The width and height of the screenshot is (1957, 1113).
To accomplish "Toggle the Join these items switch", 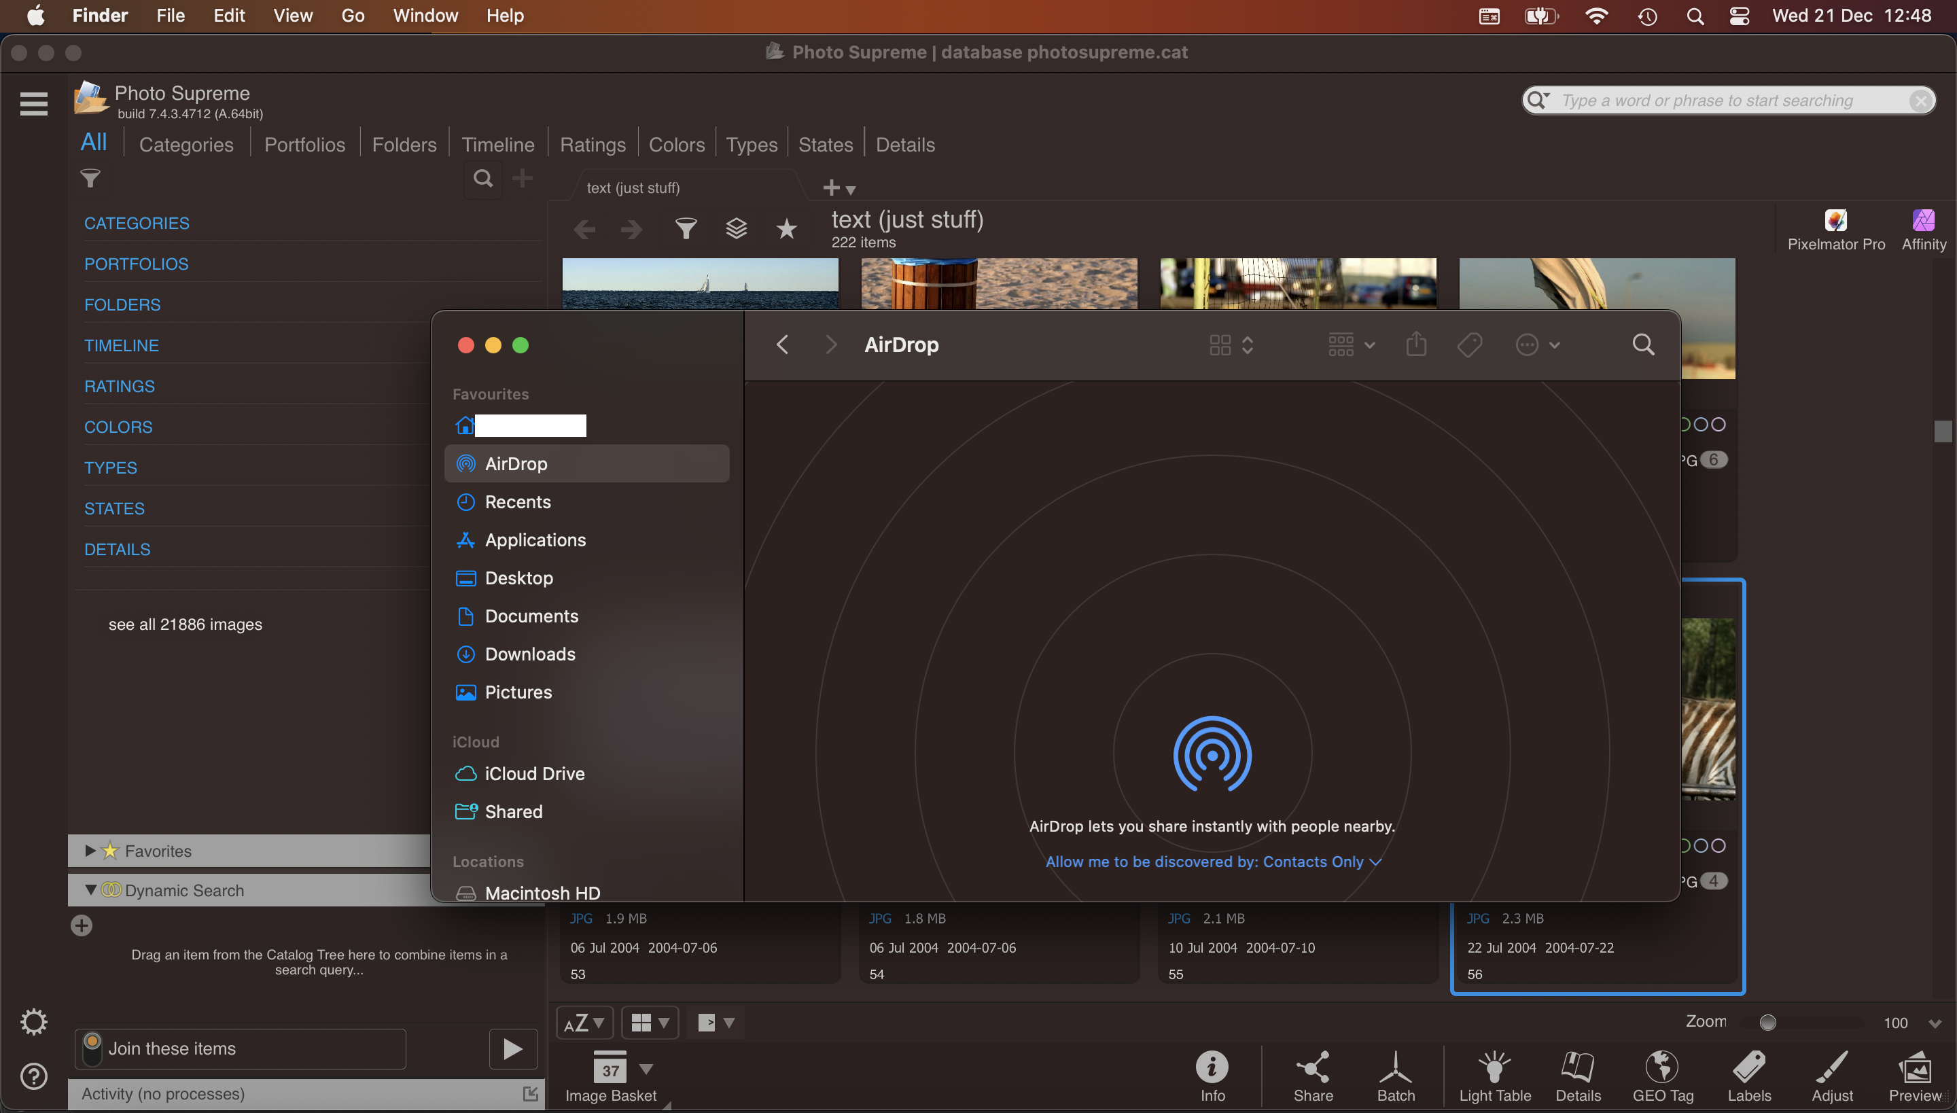I will (x=92, y=1049).
